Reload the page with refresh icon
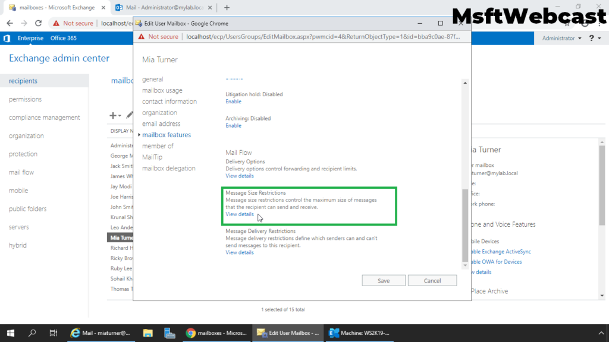 click(38, 23)
